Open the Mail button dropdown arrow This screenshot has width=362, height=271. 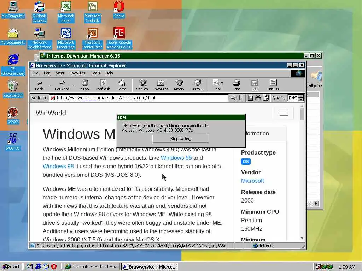point(222,83)
